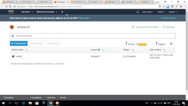Open Windows taskbar search
The image size is (188, 106).
click(10, 103)
